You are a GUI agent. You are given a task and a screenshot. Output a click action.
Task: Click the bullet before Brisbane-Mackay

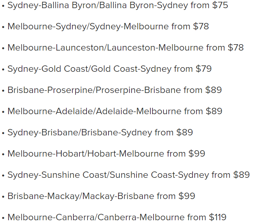[3, 197]
